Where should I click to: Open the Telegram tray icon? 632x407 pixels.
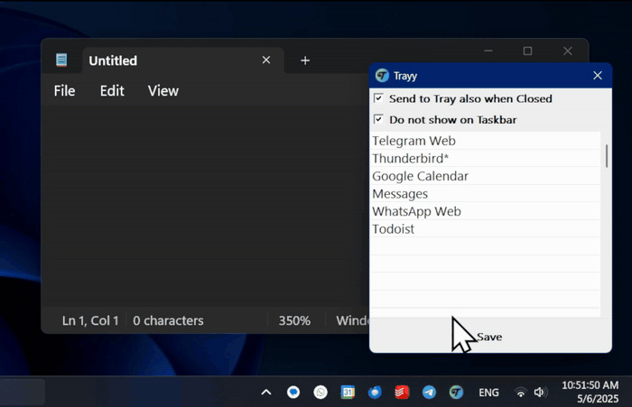click(x=429, y=392)
